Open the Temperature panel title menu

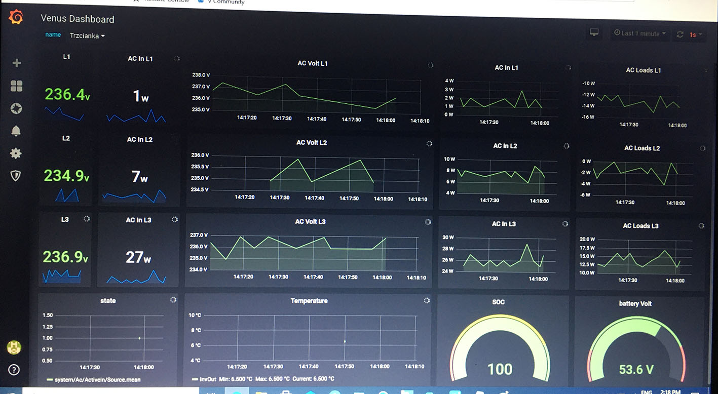(x=309, y=301)
